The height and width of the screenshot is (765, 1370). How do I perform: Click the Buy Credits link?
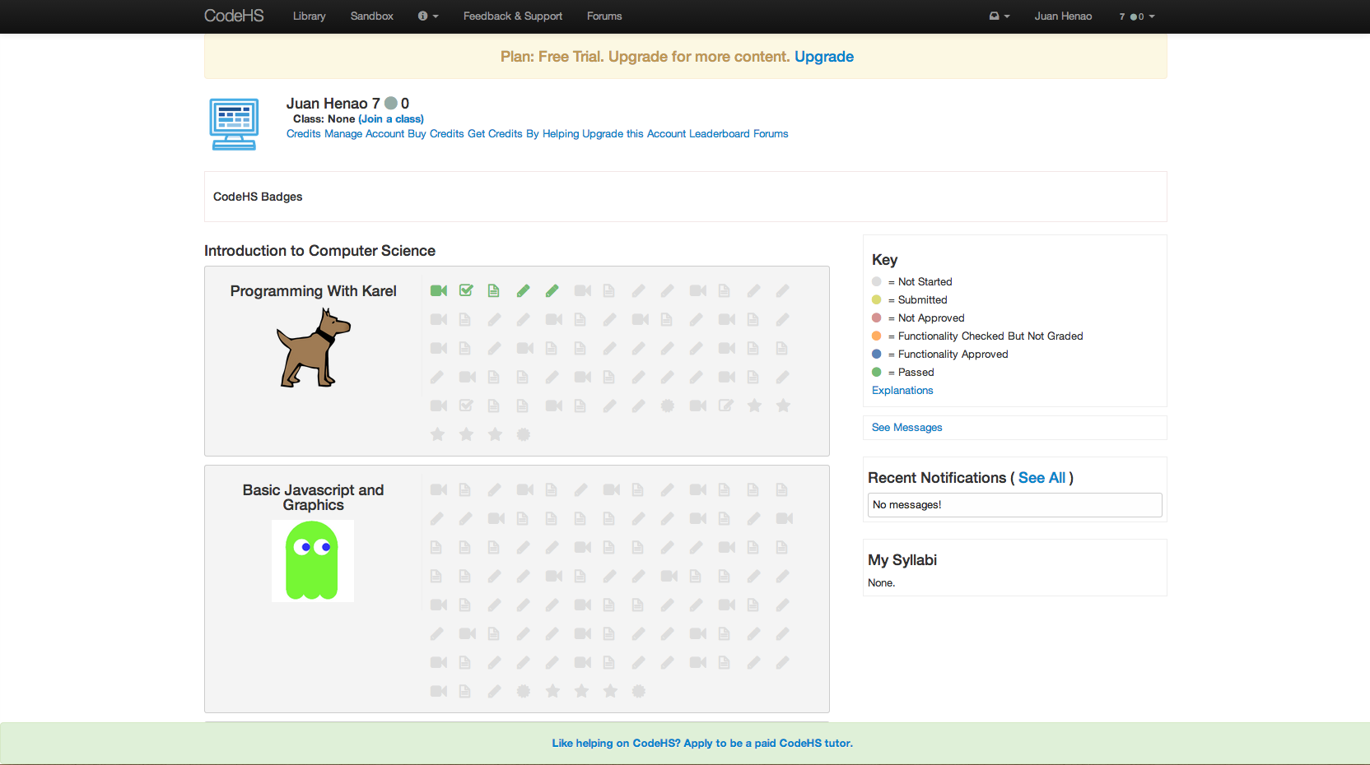point(436,133)
